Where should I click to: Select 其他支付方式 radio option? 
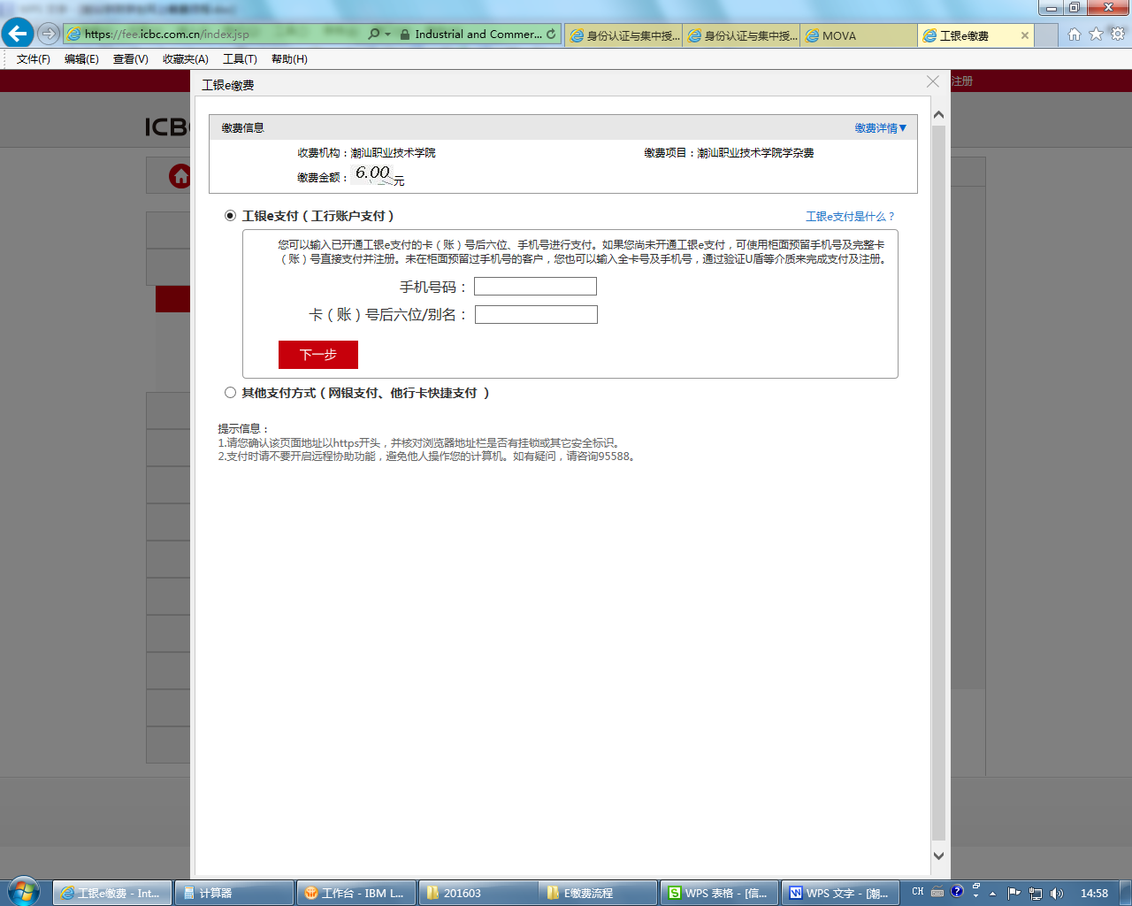tap(230, 393)
